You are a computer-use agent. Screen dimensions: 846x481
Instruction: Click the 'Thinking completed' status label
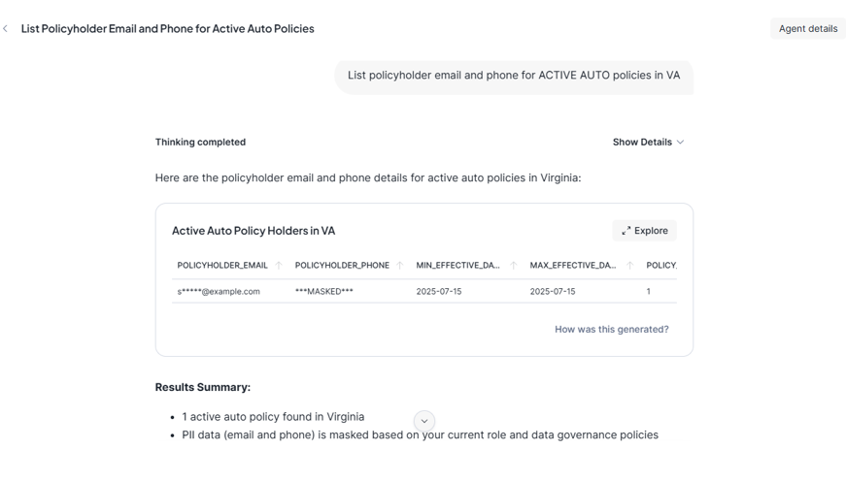pos(200,143)
